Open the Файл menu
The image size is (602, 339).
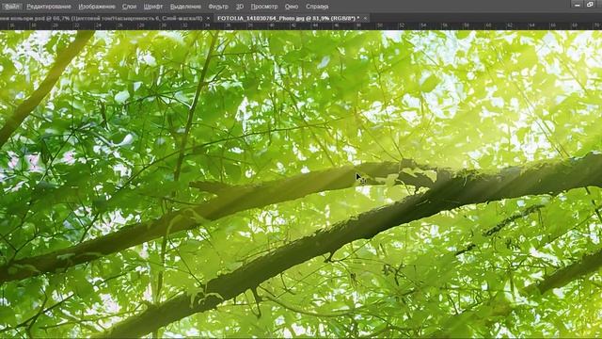point(12,7)
